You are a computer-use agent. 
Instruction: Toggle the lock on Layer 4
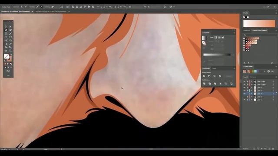pyautogui.click(x=247, y=91)
